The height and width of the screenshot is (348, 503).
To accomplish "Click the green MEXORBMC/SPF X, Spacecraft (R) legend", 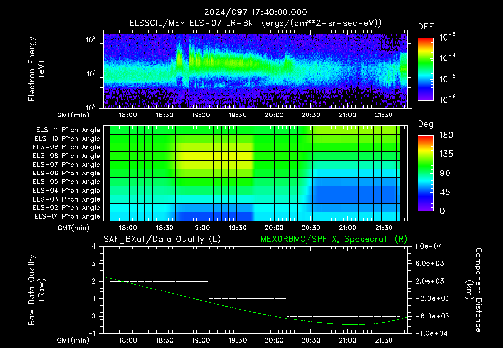I will tap(334, 239).
